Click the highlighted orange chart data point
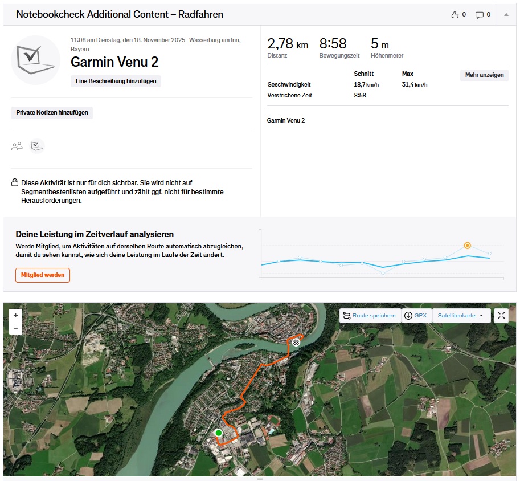This screenshot has height=481, width=520. [467, 246]
